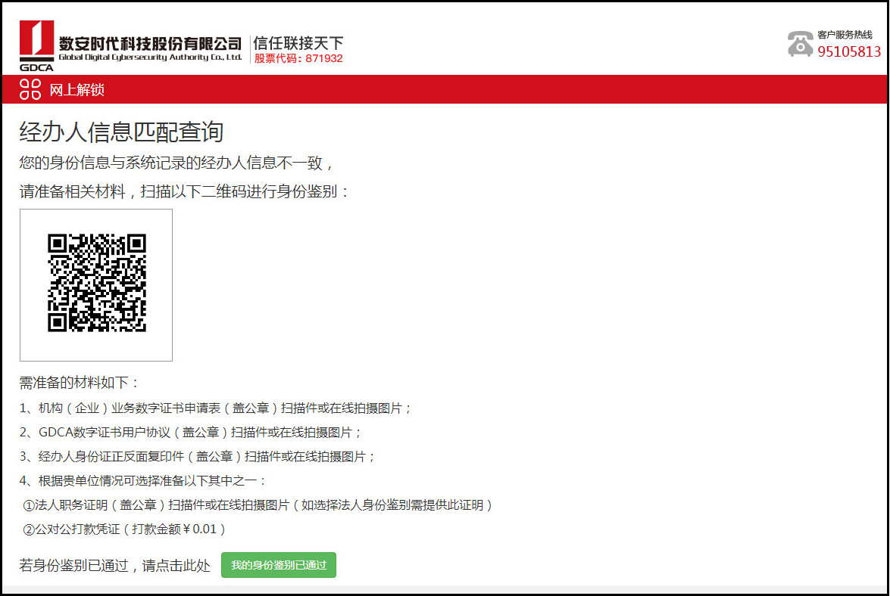
Task: Click the four-circle icon beside 网上解锁
Action: pyautogui.click(x=30, y=89)
